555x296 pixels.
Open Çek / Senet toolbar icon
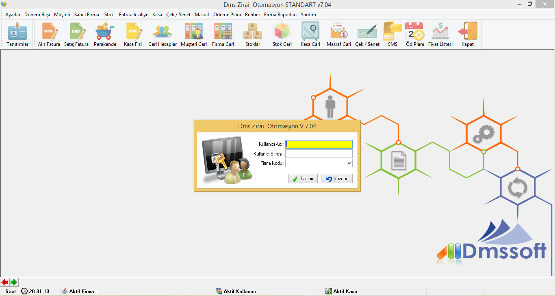[x=367, y=32]
